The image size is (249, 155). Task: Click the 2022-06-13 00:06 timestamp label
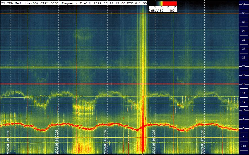pyautogui.click(x=9, y=141)
